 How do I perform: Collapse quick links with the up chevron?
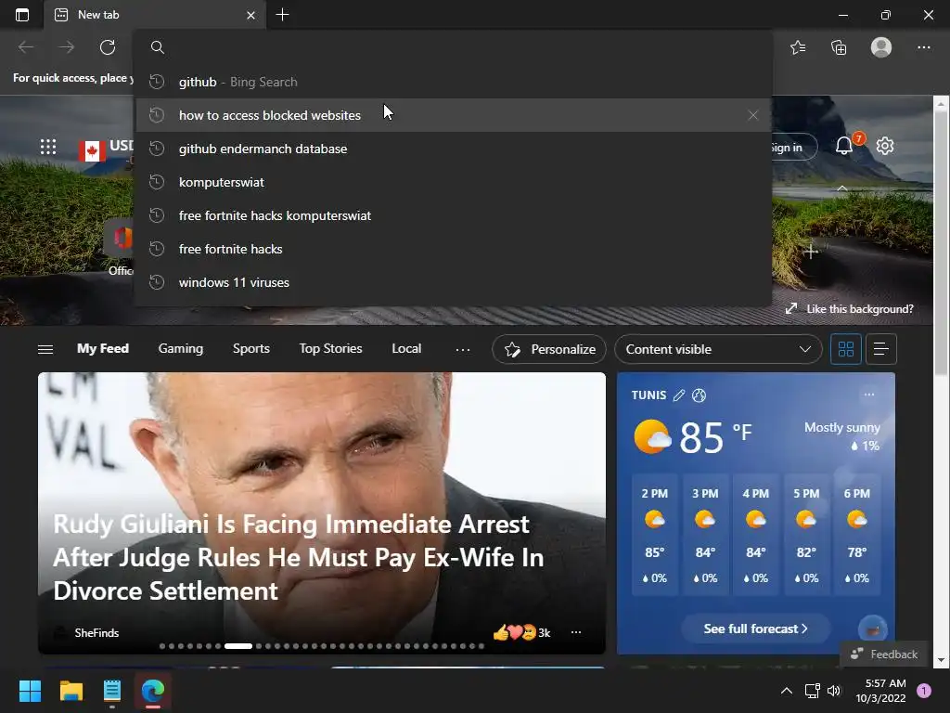842,189
